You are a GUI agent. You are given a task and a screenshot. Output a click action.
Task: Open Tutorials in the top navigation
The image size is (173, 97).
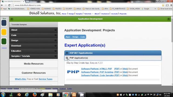click(88, 14)
